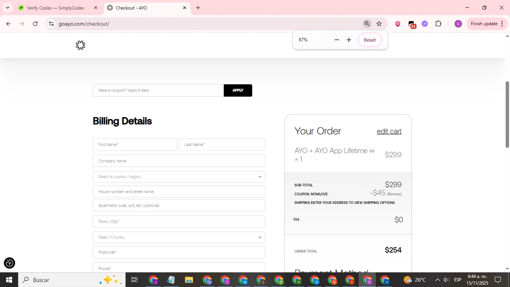Open the Select a country / region dropdown
Screen dimensions: 510x287
click(x=179, y=177)
